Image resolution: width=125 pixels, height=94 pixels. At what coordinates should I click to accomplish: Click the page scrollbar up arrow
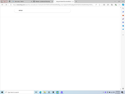point(120,8)
